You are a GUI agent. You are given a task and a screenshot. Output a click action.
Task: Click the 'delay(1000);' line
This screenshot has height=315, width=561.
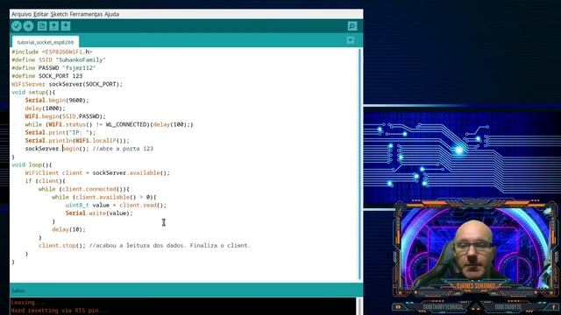coord(45,108)
